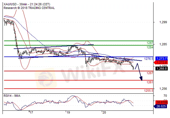The image size is (170, 118).
Task: Select the 1284 green resistance label
Action: point(150,47)
